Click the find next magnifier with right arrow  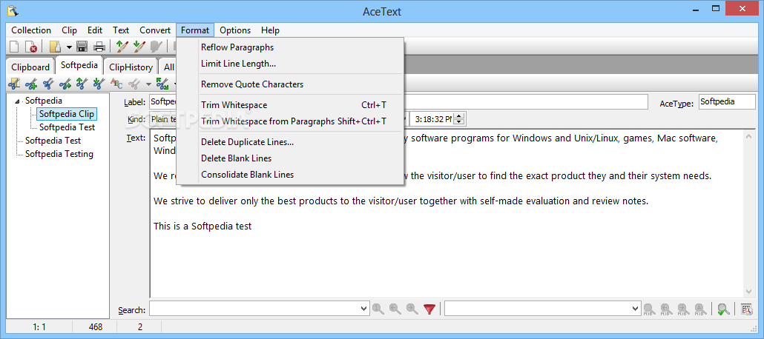pyautogui.click(x=412, y=309)
